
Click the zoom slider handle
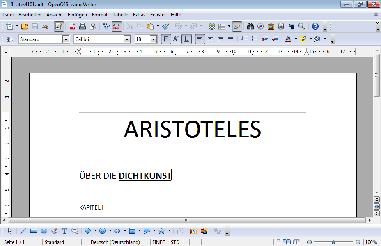(333, 242)
